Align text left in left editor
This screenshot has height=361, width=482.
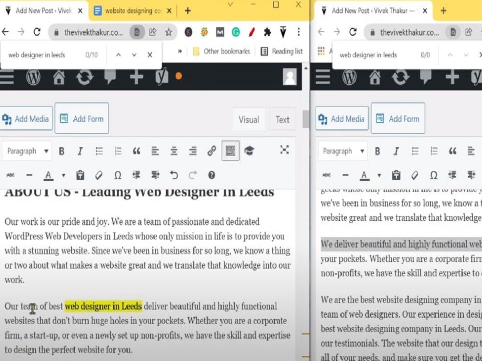click(155, 151)
